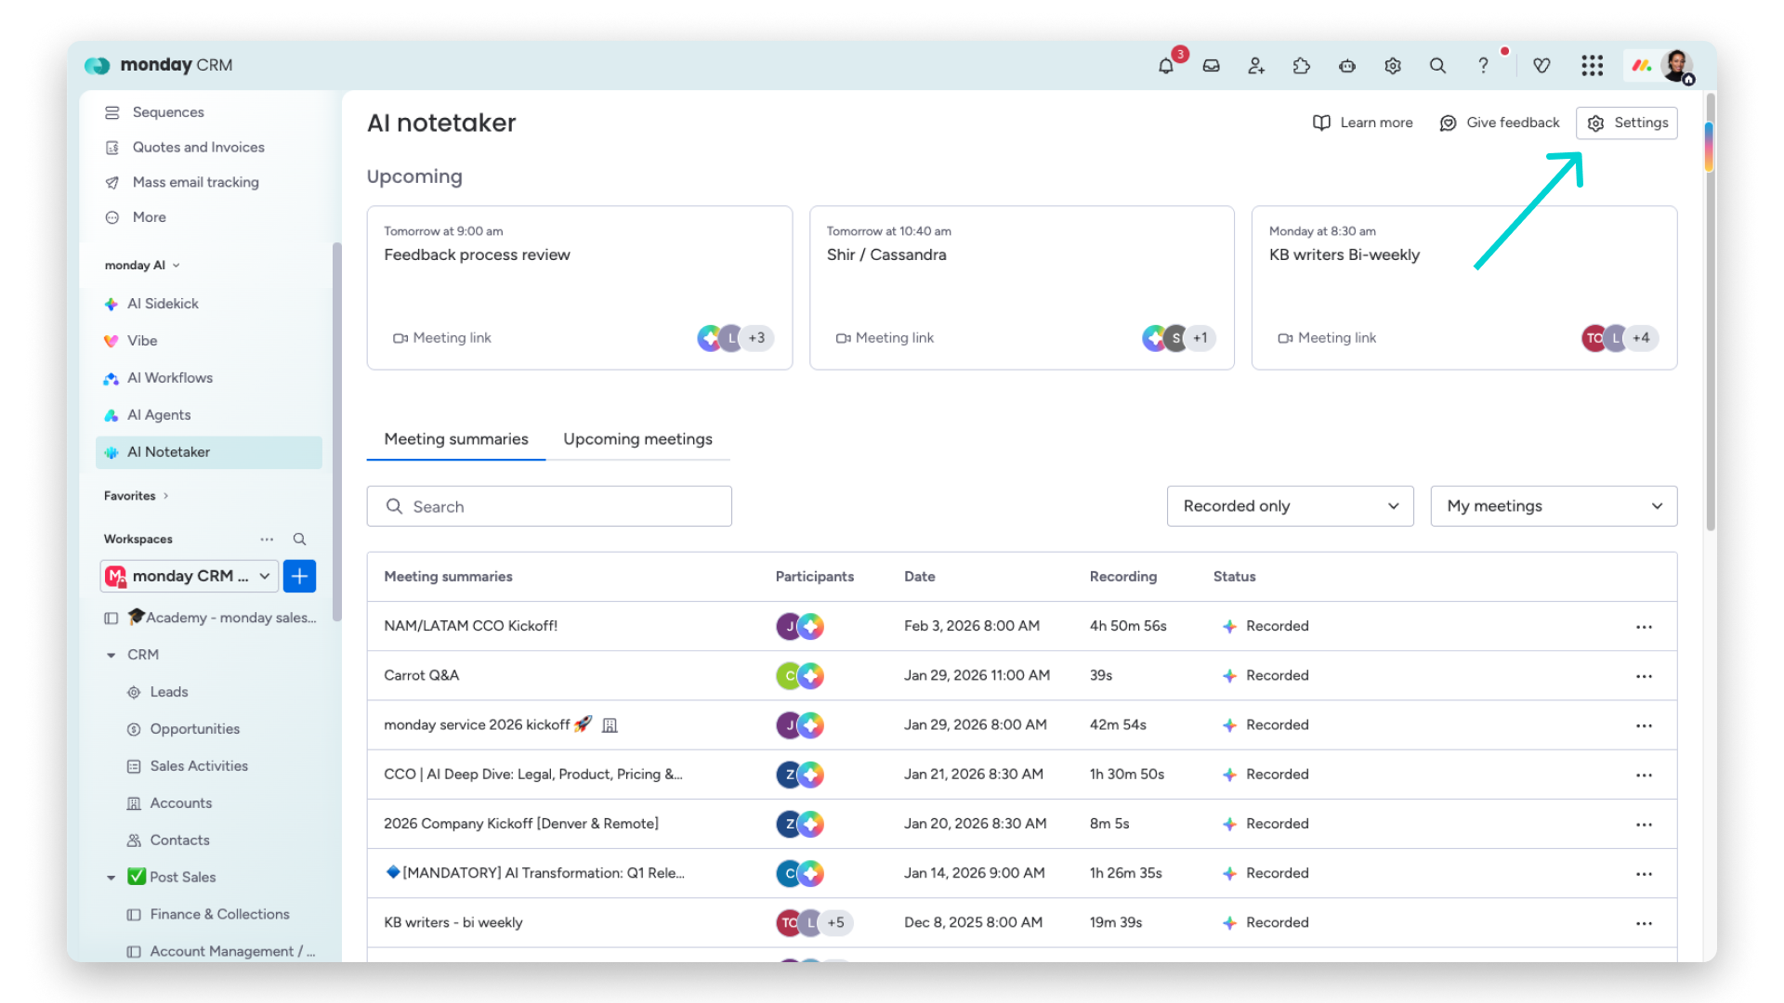Screen dimensions: 1784x1003
Task: Open options for monday service 2026 kickoff
Action: tap(1644, 725)
